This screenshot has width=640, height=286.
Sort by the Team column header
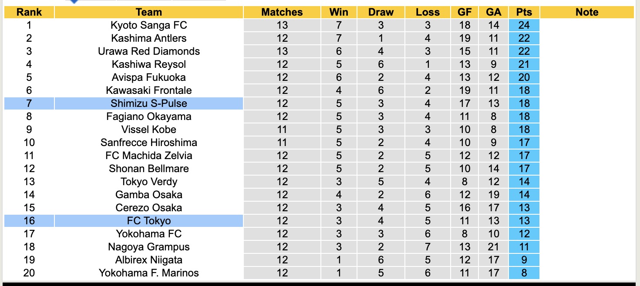(148, 12)
